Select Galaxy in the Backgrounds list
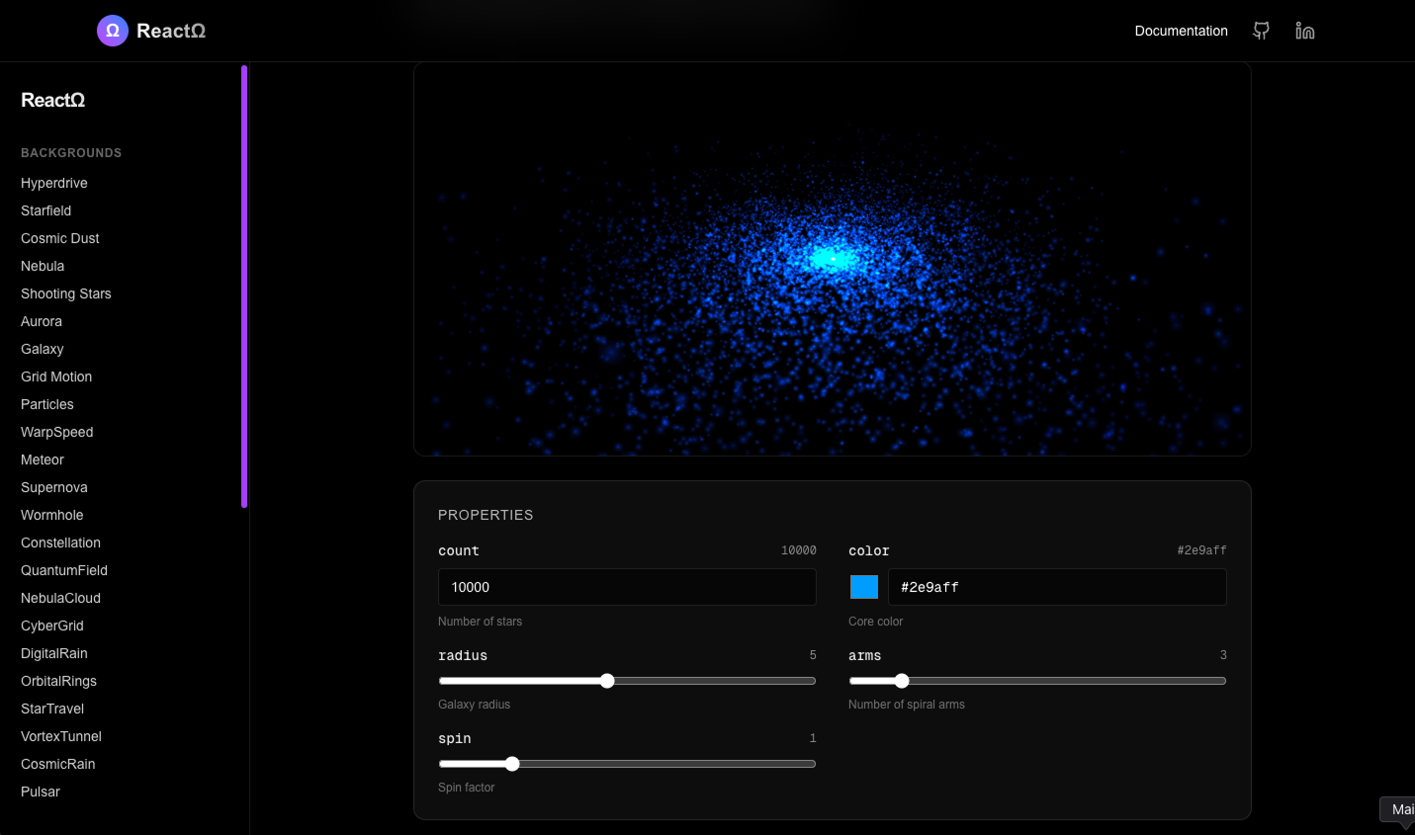Viewport: 1415px width, 835px height. coord(43,349)
